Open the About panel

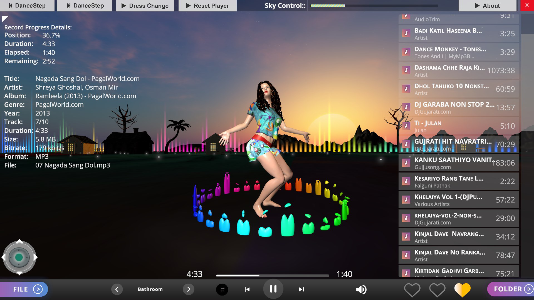[487, 6]
